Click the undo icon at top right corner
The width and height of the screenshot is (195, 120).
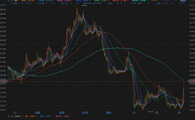189,1
